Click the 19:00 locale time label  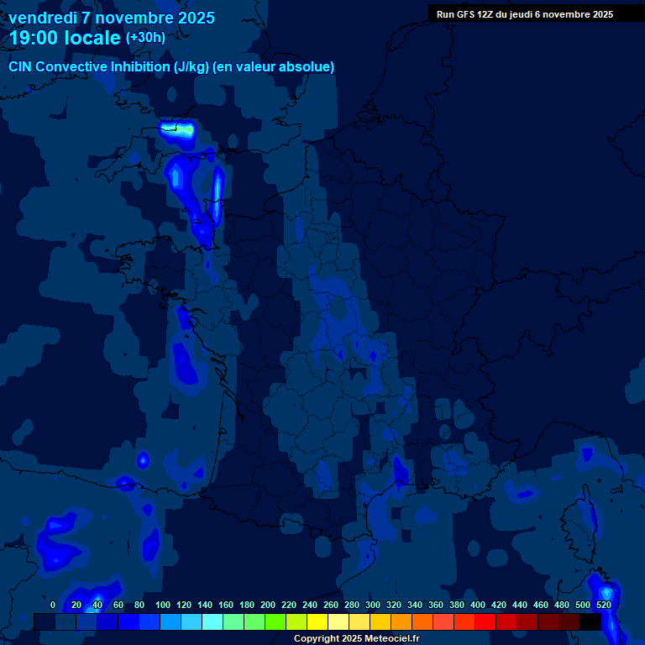click(x=66, y=39)
